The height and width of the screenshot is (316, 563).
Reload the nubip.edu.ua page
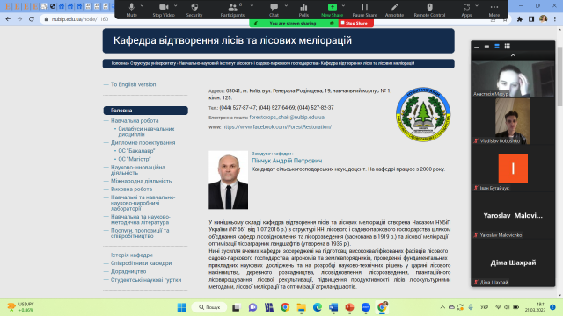coord(32,19)
